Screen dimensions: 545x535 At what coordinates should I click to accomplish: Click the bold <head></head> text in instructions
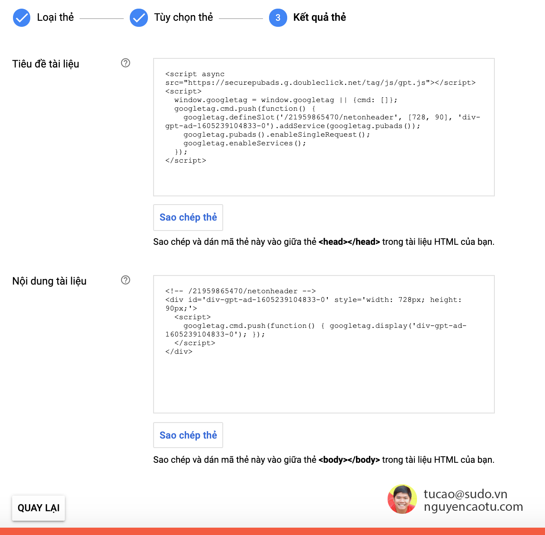click(349, 242)
